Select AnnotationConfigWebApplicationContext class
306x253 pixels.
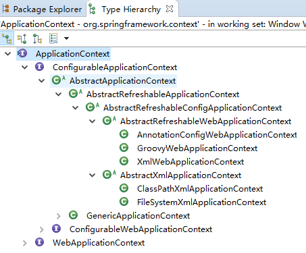coord(217,135)
